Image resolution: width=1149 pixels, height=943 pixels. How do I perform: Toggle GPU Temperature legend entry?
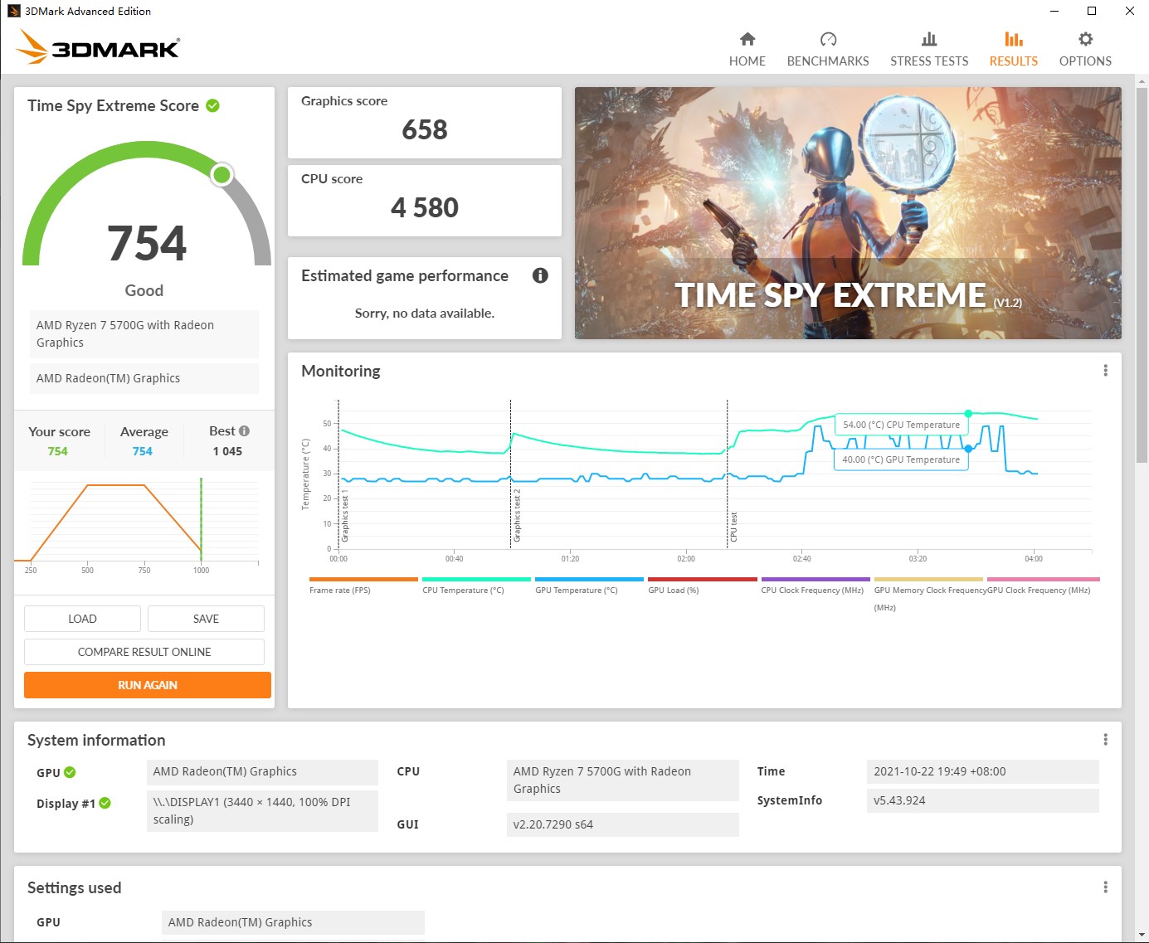point(589,585)
